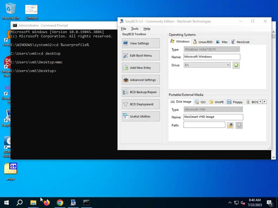Image resolution: width=278 pixels, height=208 pixels.
Task: Switch to the BIOS media tab
Action: tap(252, 102)
